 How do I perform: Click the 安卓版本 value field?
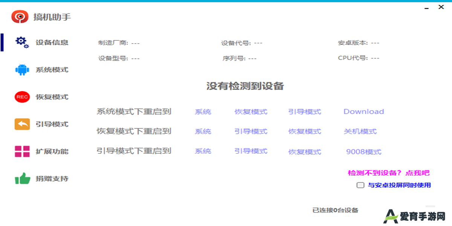375,43
